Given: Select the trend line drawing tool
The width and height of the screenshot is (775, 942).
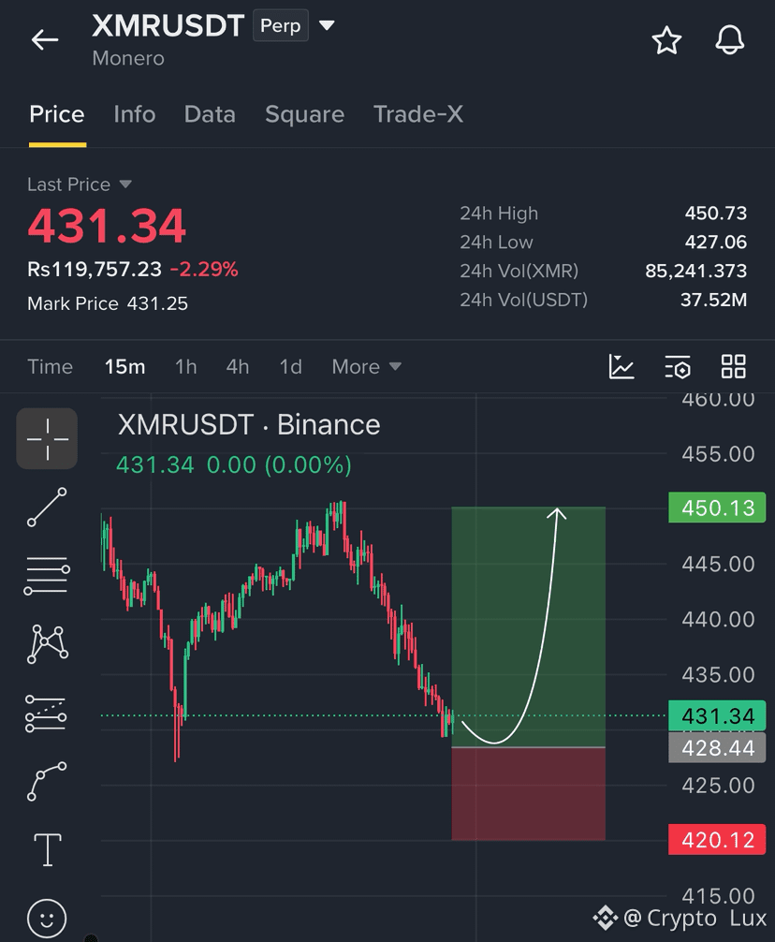Looking at the screenshot, I should pos(47,507).
